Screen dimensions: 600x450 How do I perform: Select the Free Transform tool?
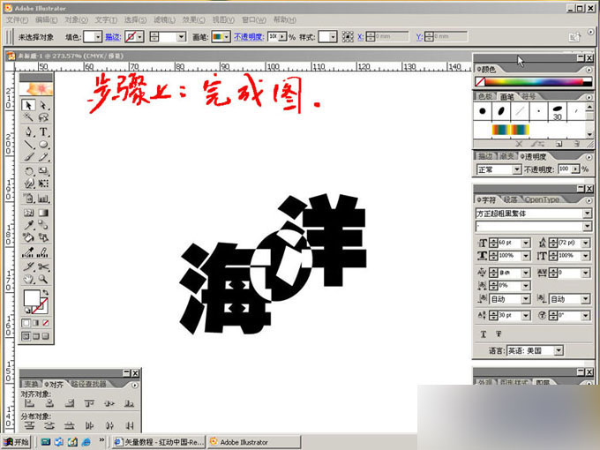tap(43, 184)
